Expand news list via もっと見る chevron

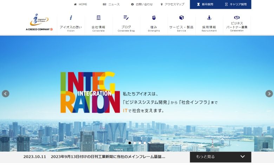point(242,156)
